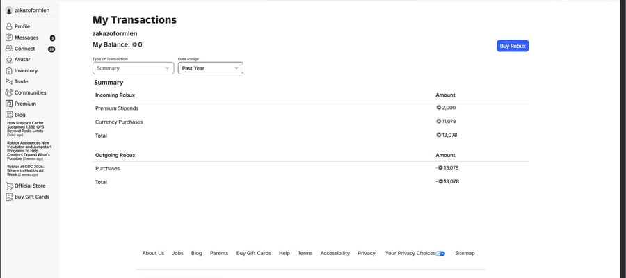Open the Type of Transaction dropdown
This screenshot has width=626, height=278.
pyautogui.click(x=133, y=68)
